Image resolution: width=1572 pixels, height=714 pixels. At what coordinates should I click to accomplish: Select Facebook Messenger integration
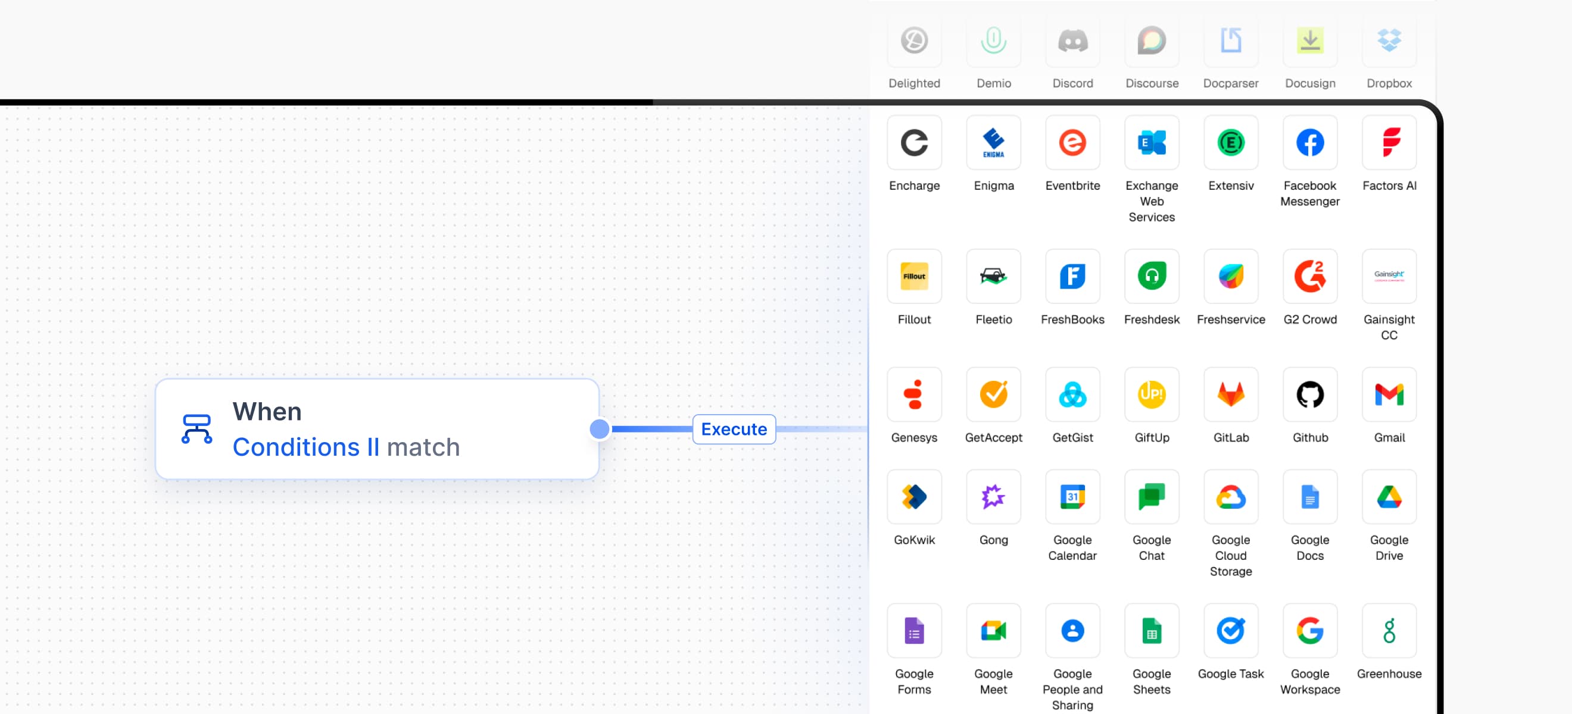[1309, 143]
